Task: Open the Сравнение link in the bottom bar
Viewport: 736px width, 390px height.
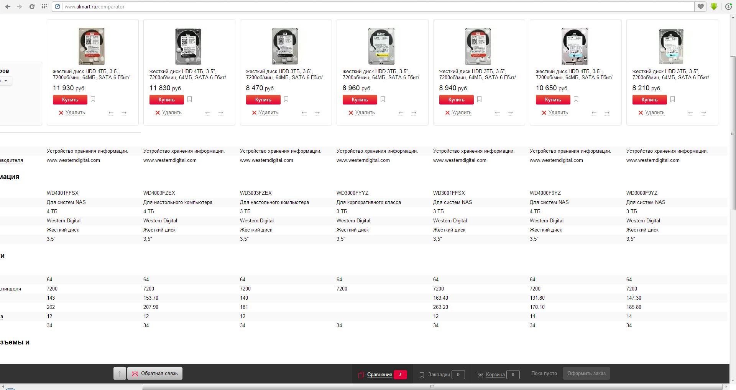Action: point(379,375)
